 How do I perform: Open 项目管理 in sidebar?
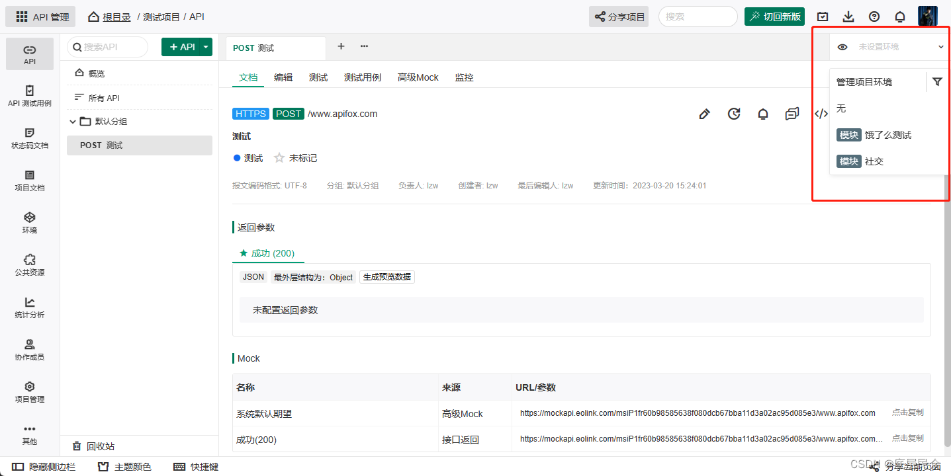pyautogui.click(x=30, y=392)
